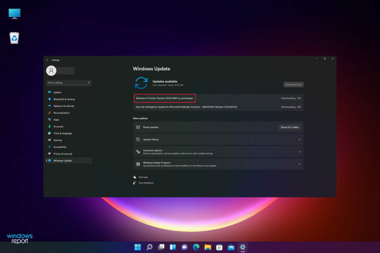Image resolution: width=380 pixels, height=253 pixels.
Task: Select Privacy & security in sidebar
Action: [69, 154]
